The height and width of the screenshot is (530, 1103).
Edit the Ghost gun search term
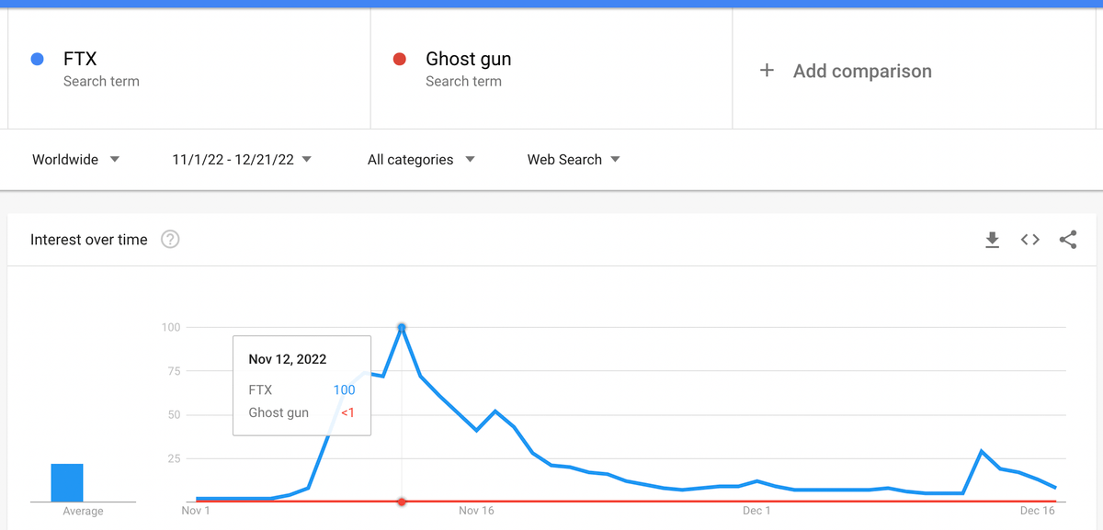click(x=468, y=60)
